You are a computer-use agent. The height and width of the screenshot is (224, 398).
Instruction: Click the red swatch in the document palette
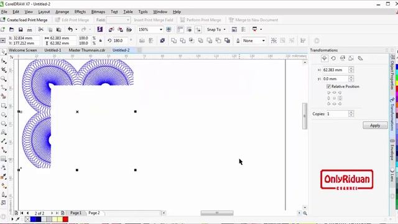pos(65,219)
